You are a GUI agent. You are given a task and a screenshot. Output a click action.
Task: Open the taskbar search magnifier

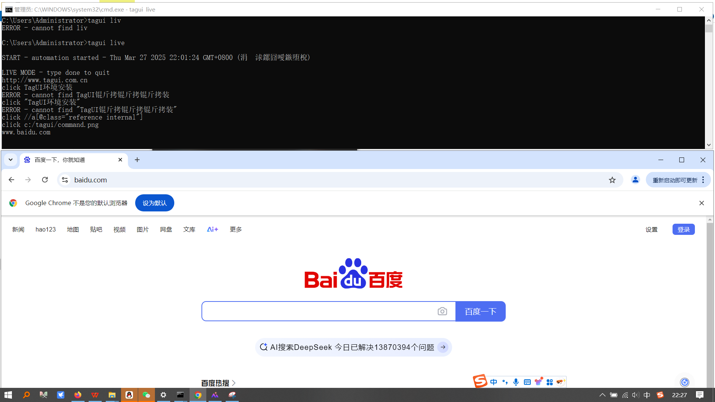coord(26,395)
